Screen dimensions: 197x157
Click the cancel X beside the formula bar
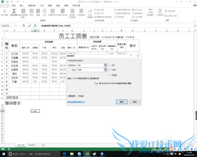[x=24, y=26]
